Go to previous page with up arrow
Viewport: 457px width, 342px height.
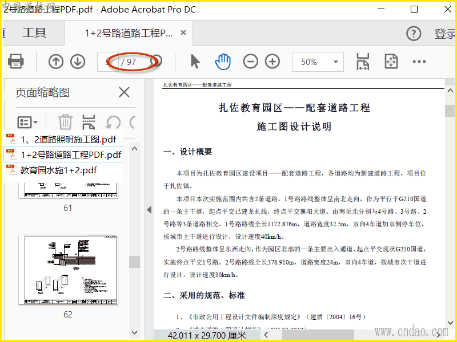tap(56, 62)
